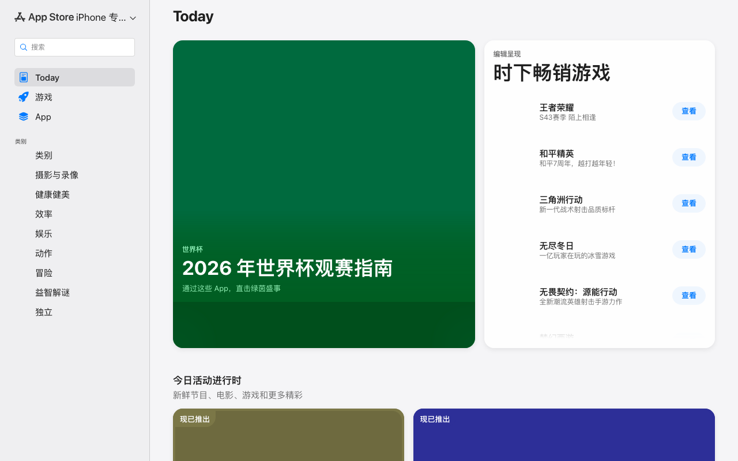Open the blue 现已推出 event card
Viewport: 738px width, 461px height.
tap(564, 435)
